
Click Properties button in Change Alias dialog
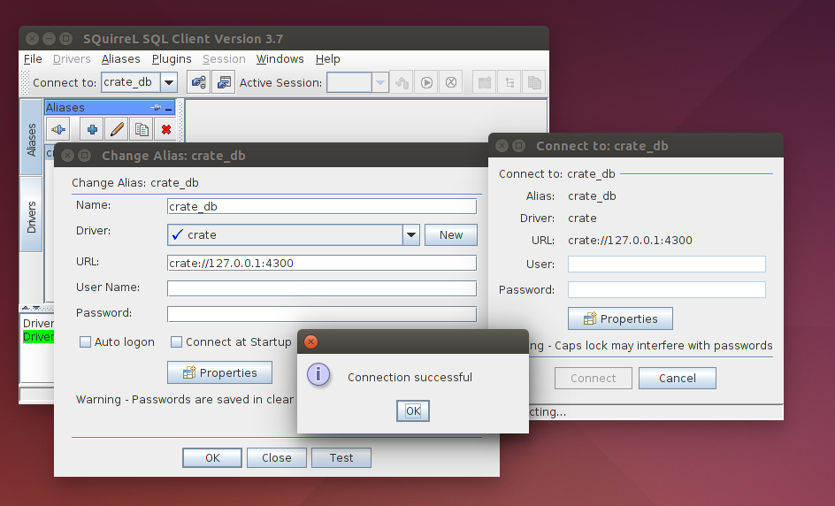220,372
